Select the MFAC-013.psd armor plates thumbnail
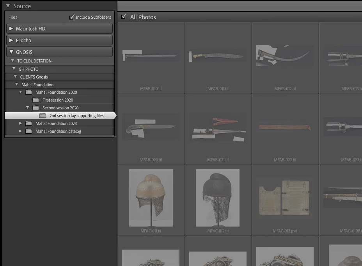The image size is (362, 266). (x=285, y=198)
